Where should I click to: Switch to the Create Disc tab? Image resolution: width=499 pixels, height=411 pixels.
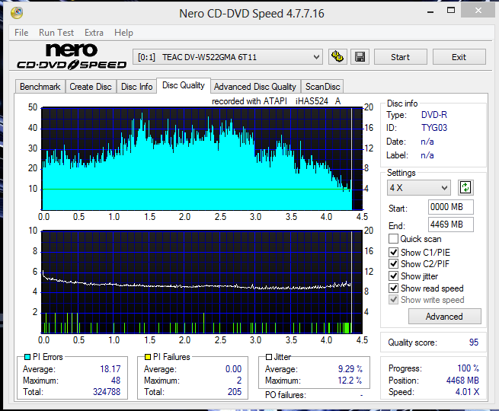pos(91,87)
